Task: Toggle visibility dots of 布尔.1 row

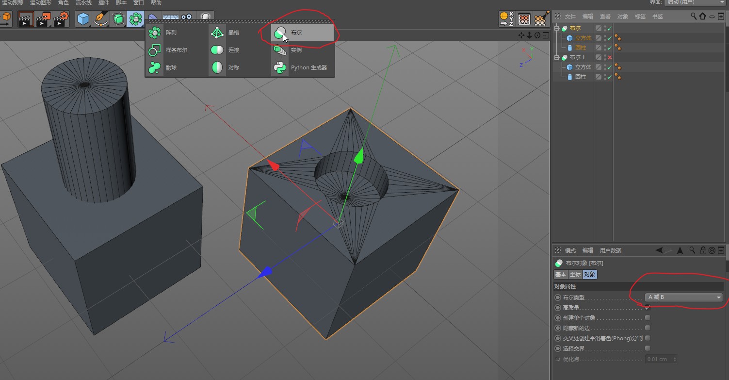Action: 605,58
